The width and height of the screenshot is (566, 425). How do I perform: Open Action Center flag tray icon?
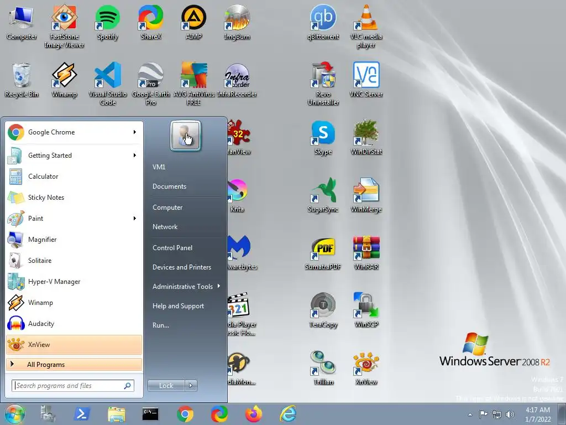pos(483,414)
